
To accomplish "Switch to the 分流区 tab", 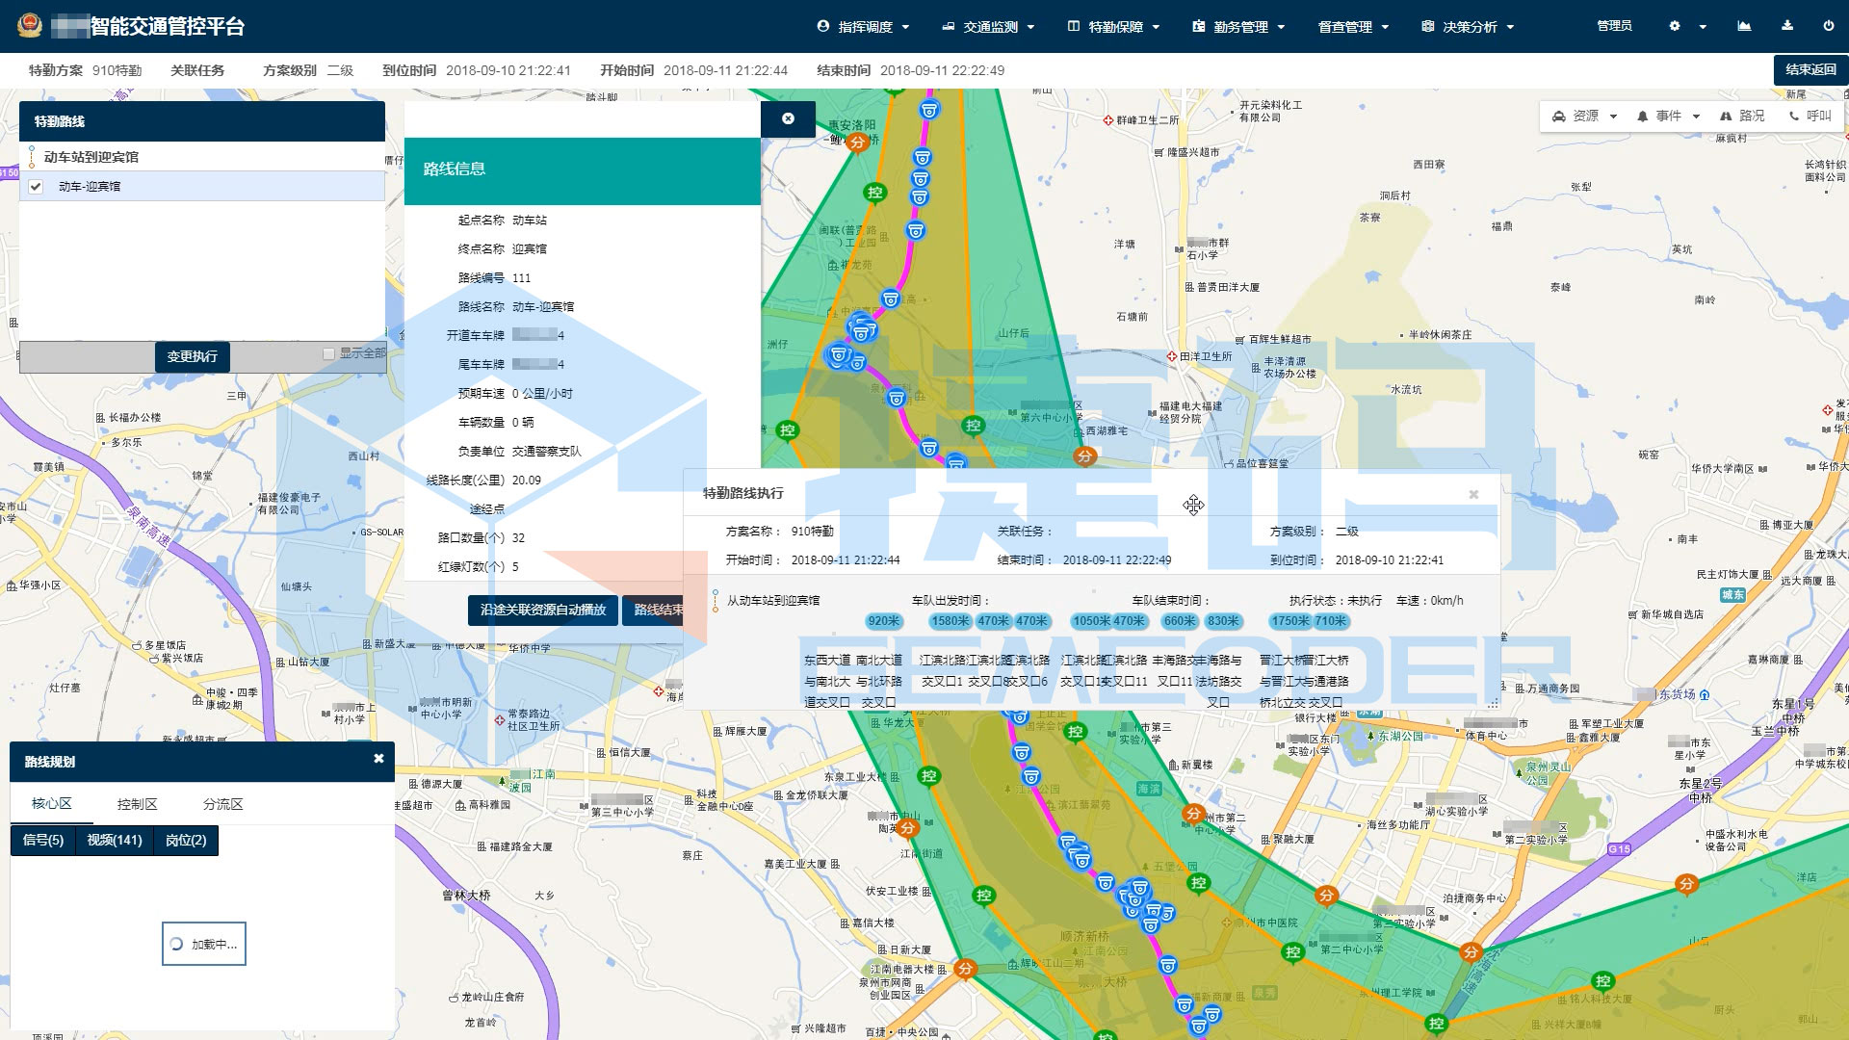I will pyautogui.click(x=222, y=804).
